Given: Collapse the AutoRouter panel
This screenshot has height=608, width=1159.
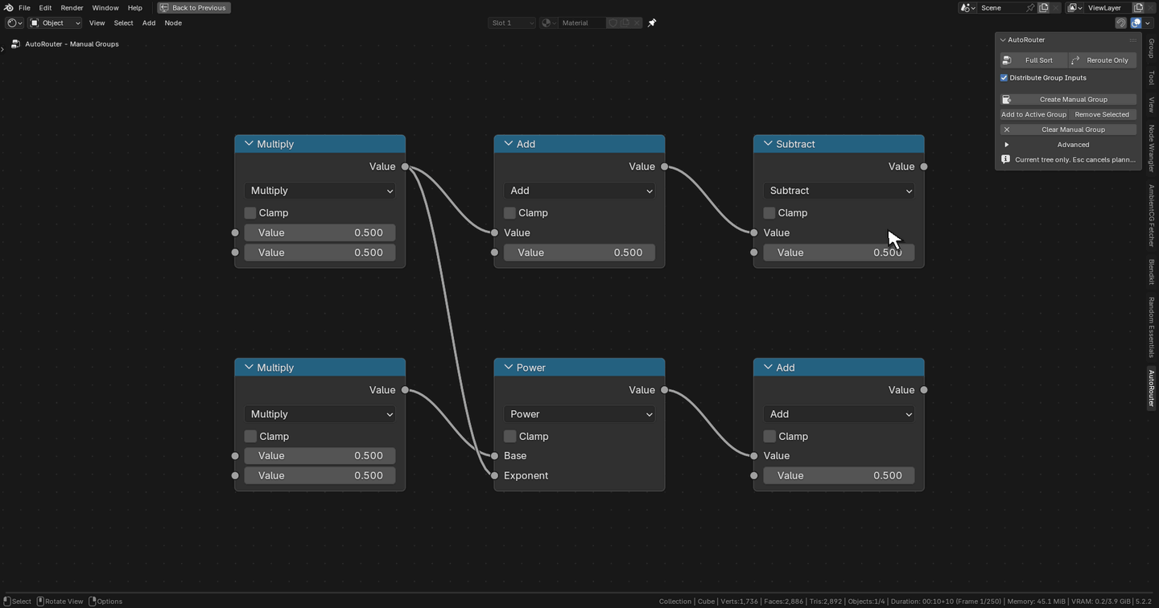Looking at the screenshot, I should tap(1003, 39).
